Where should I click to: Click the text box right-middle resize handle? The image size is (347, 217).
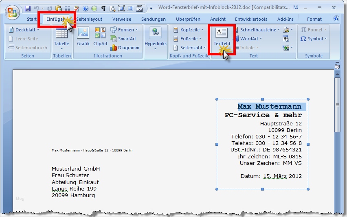point(308,144)
